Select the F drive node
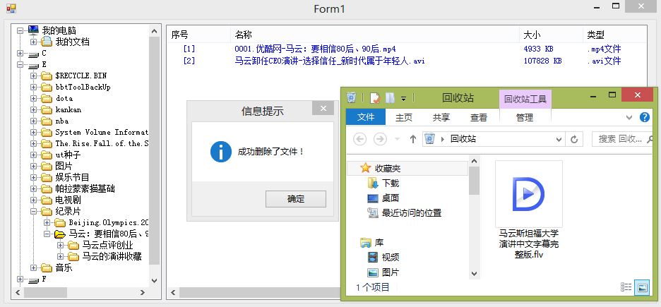 pyautogui.click(x=44, y=279)
